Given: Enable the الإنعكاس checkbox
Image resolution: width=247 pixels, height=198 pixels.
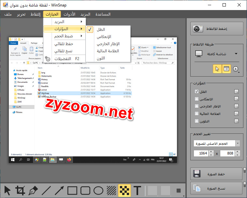Looking at the screenshot, I should click(196, 99).
